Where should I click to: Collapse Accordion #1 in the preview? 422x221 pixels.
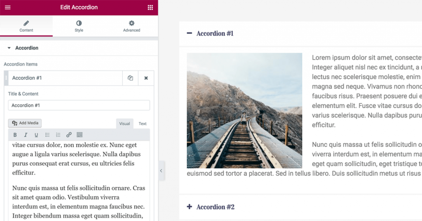pyautogui.click(x=210, y=33)
